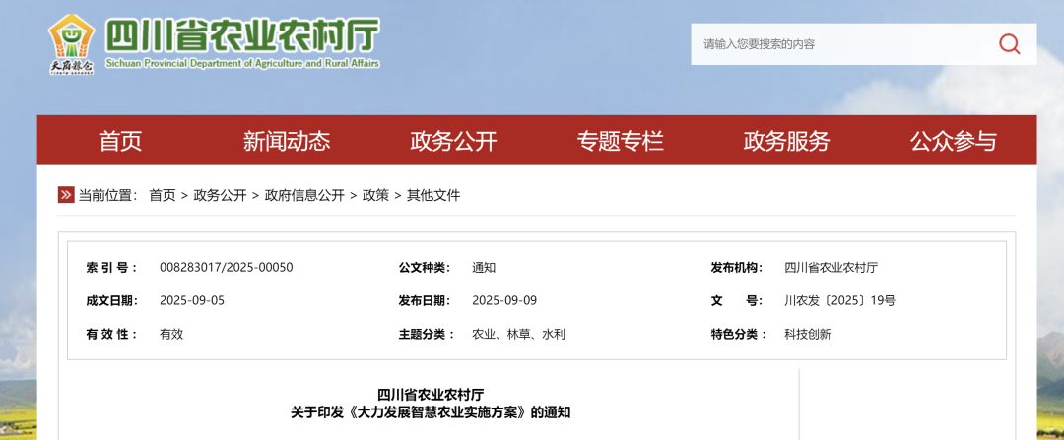The height and width of the screenshot is (440, 1064).
Task: Click the red search magnifier icon
Action: coord(1009,44)
